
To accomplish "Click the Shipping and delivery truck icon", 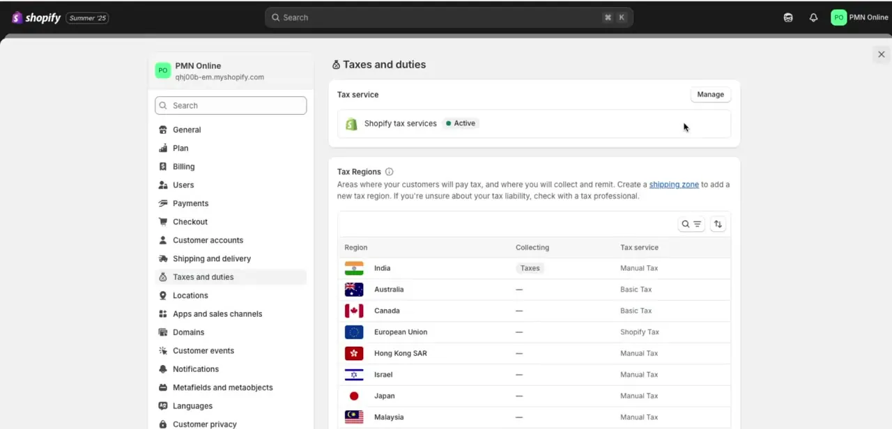I will click(163, 259).
